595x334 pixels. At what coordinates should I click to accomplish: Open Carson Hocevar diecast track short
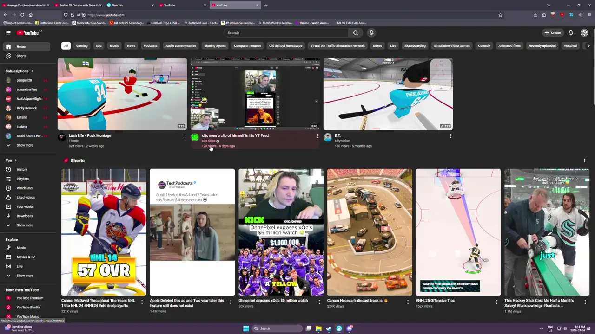(370, 232)
